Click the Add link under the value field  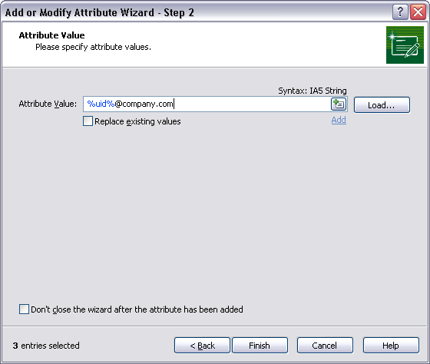[x=339, y=120]
